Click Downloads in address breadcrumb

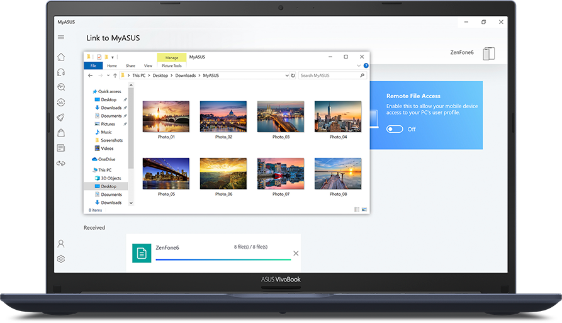(185, 76)
